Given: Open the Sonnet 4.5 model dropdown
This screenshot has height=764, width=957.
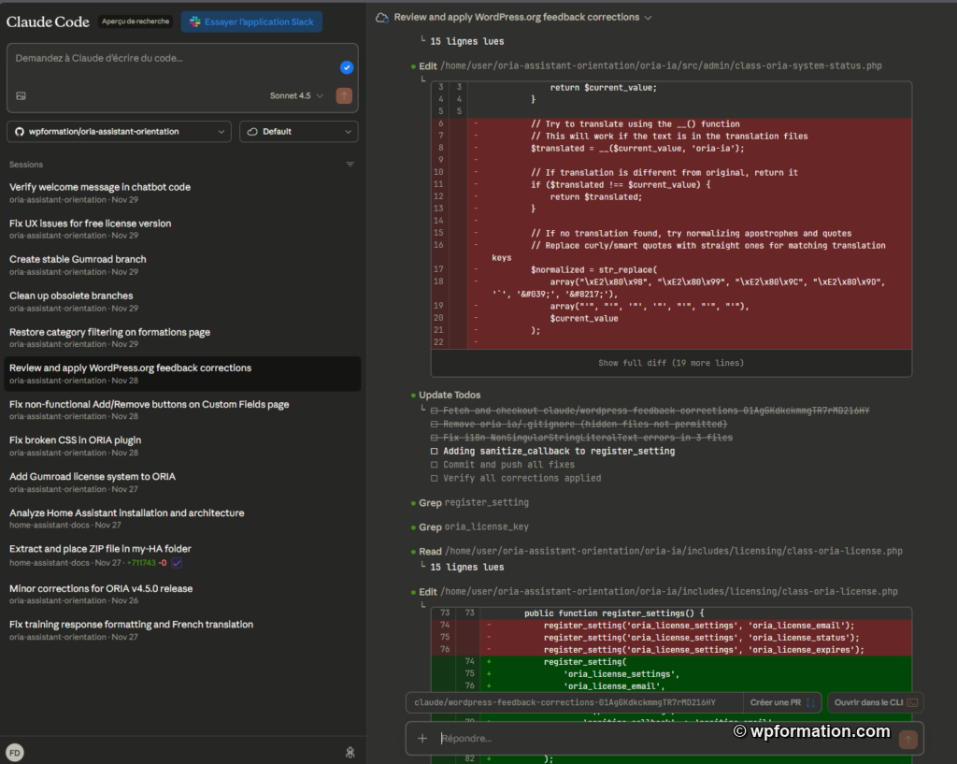Looking at the screenshot, I should click(296, 96).
